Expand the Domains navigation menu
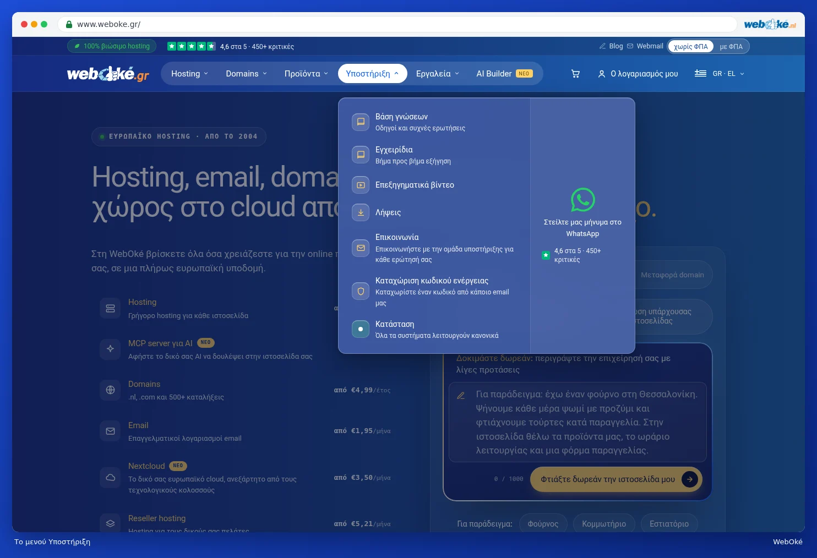Image resolution: width=817 pixels, height=558 pixels. [246, 74]
